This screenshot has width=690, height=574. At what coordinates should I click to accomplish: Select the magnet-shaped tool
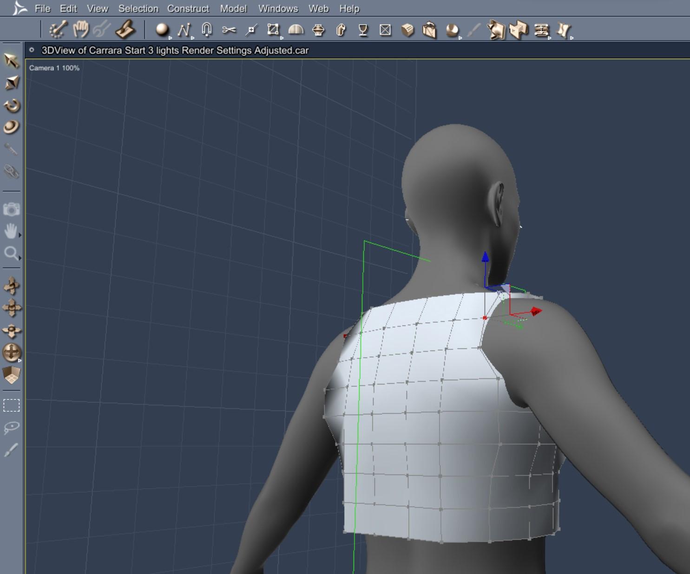click(207, 30)
